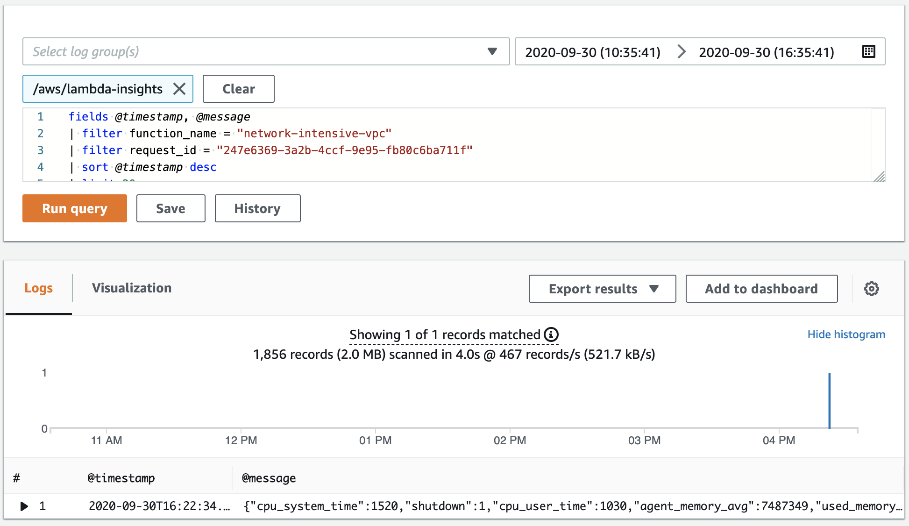Click the Add to dashboard button
Viewport: 909px width, 526px height.
761,289
